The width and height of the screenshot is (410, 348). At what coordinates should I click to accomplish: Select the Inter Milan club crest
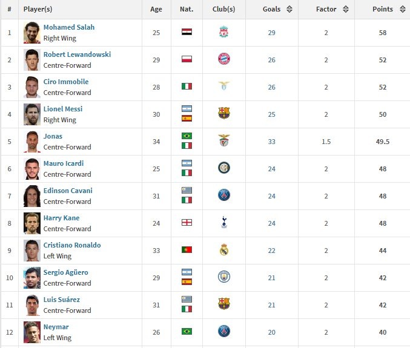[224, 168]
